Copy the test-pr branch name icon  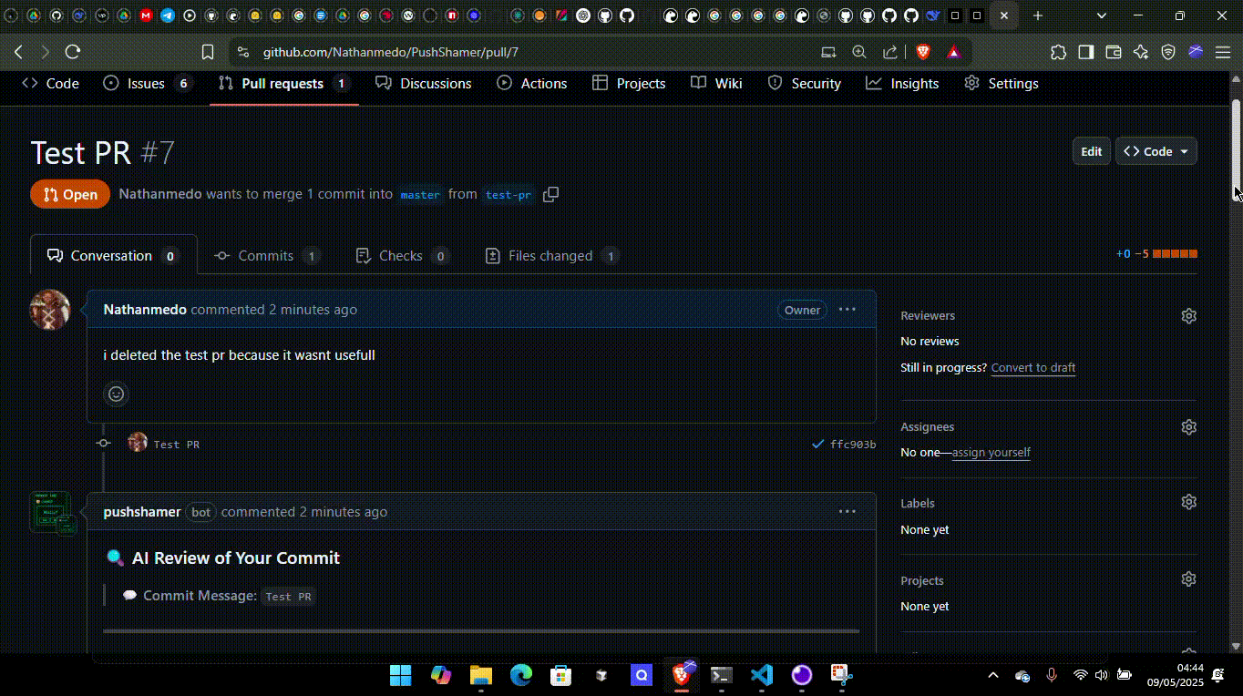550,194
